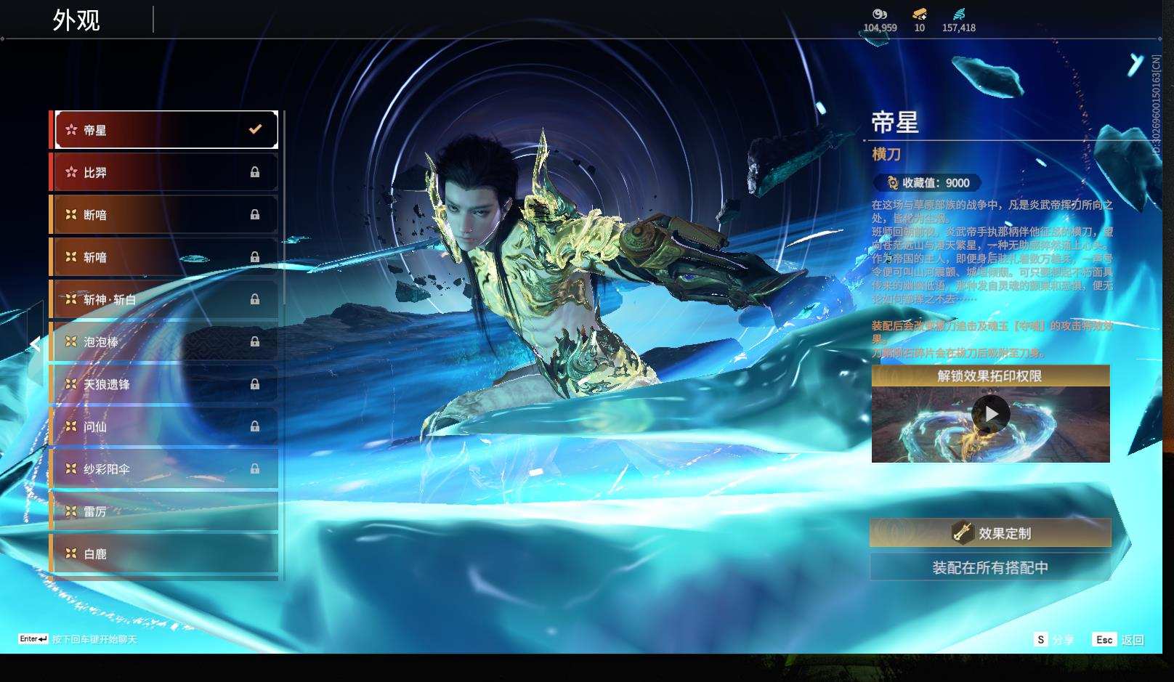Image resolution: width=1174 pixels, height=682 pixels.
Task: Click 装配在所有搭配中 button
Action: click(991, 567)
